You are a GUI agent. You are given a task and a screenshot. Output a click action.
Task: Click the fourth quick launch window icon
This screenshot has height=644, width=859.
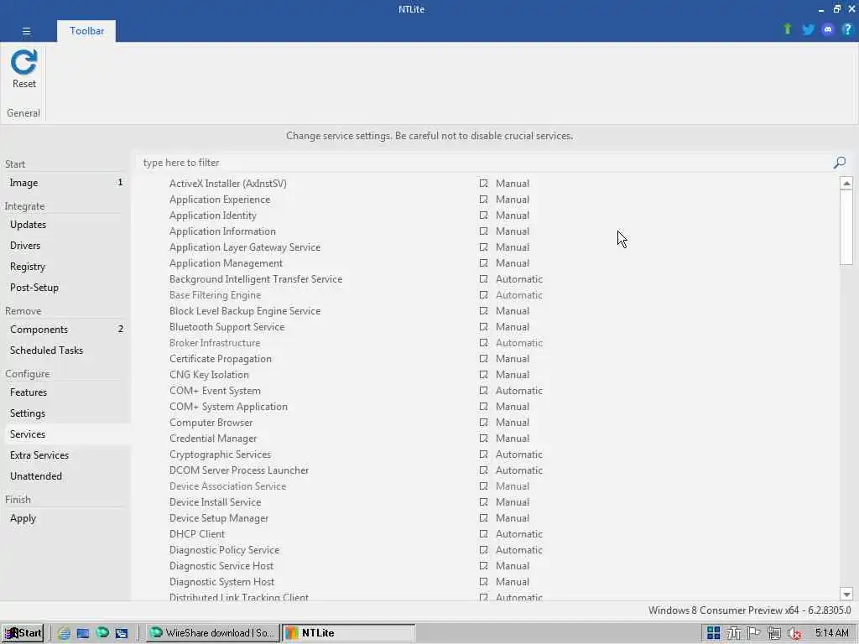point(121,633)
